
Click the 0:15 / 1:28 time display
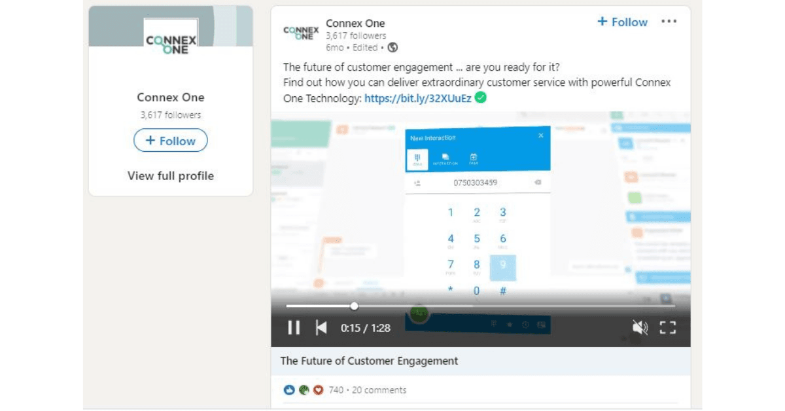(x=365, y=328)
